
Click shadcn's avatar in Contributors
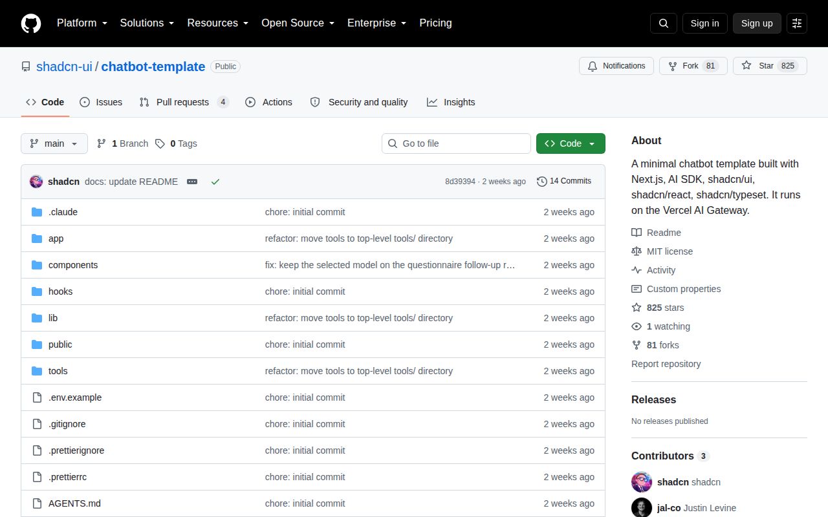642,482
